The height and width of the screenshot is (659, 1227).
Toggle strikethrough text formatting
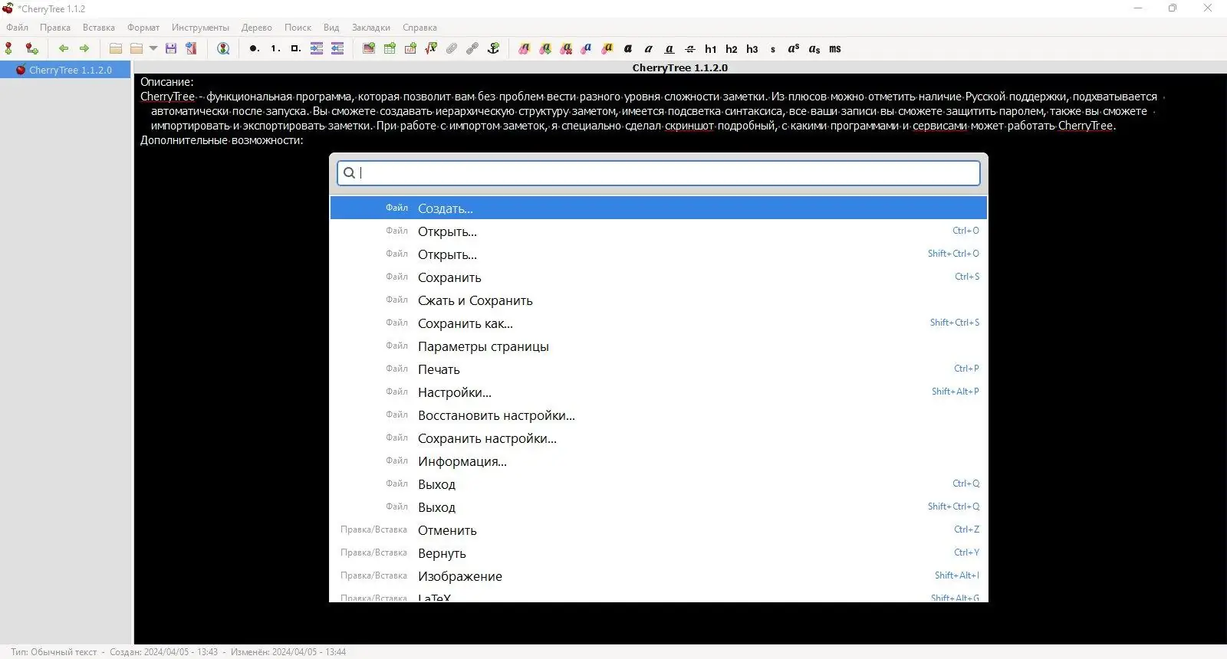[690, 48]
